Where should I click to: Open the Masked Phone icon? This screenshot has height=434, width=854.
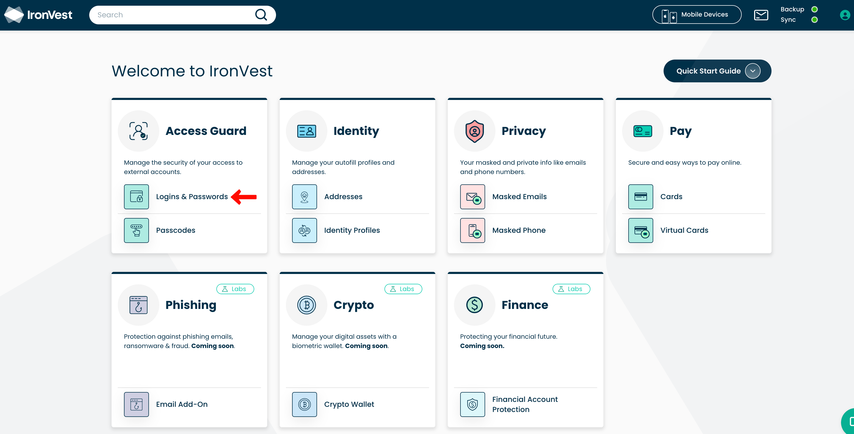coord(472,230)
